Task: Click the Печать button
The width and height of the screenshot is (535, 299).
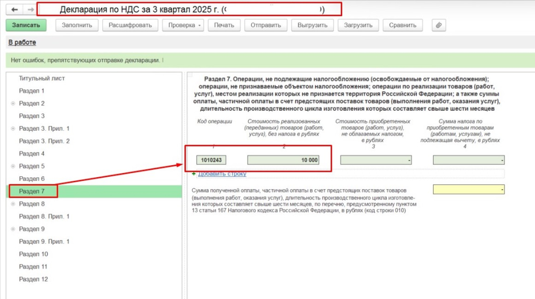Action: [224, 25]
